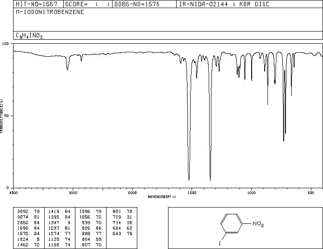This screenshot has width=323, height=249.
Task: Click the benzene ring in structure diagram
Action: pyautogui.click(x=232, y=223)
